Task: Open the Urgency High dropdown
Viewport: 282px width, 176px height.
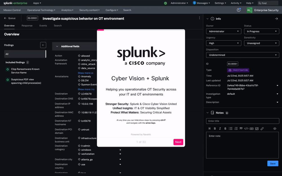Action: point(224,43)
